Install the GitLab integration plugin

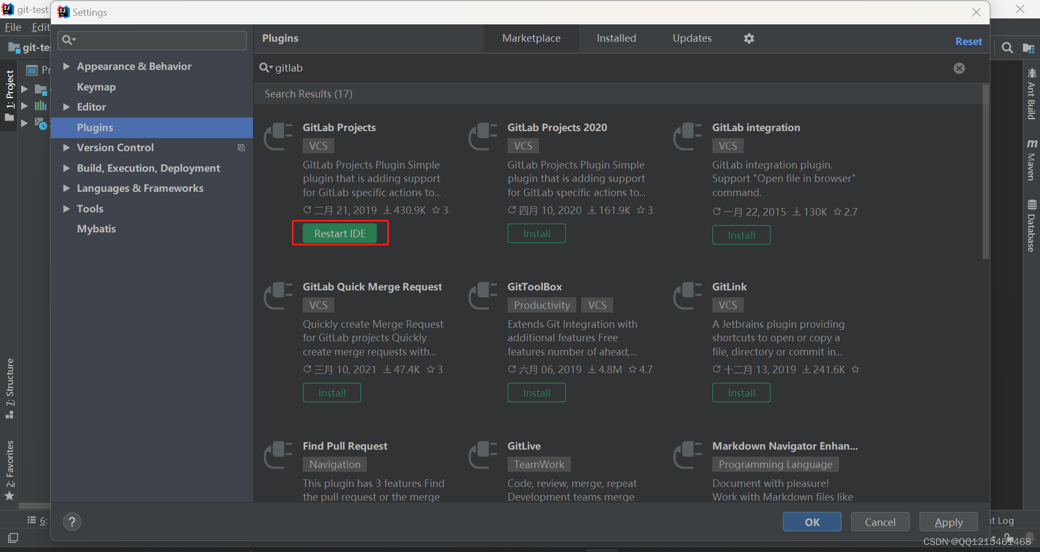[742, 235]
